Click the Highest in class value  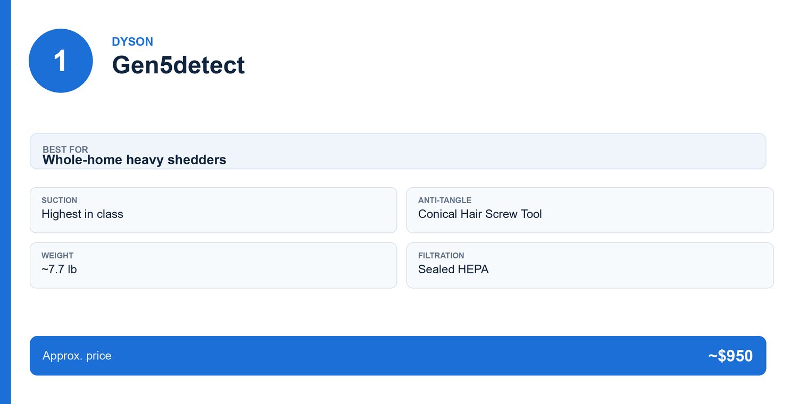82,214
